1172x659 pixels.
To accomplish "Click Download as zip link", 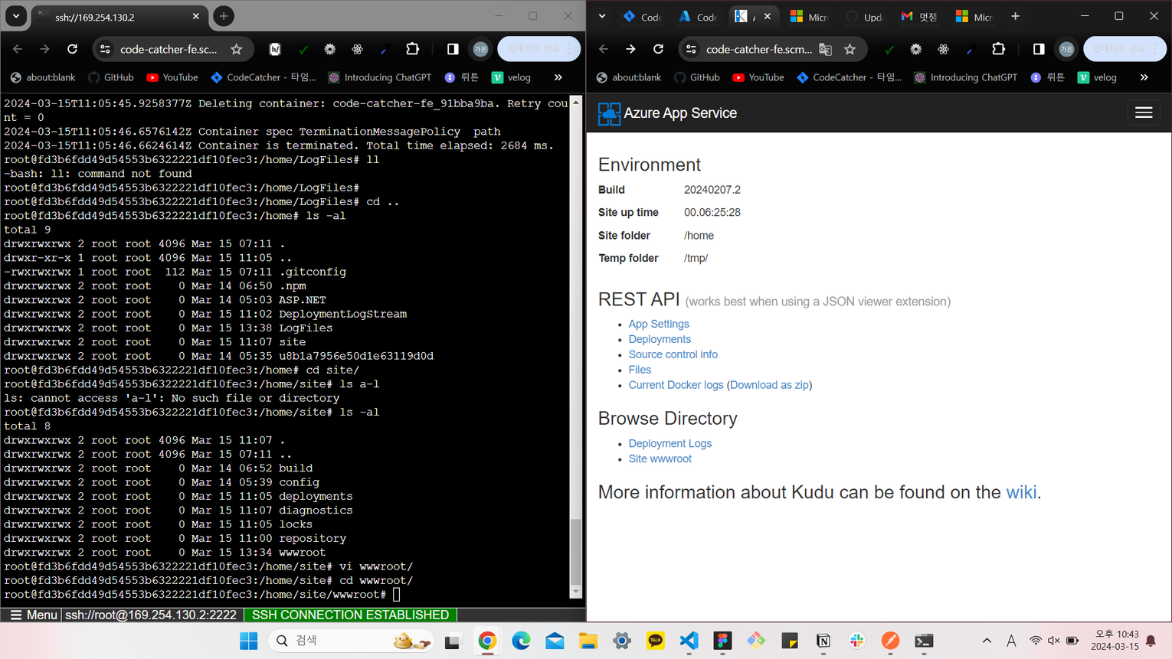I will pyautogui.click(x=769, y=385).
